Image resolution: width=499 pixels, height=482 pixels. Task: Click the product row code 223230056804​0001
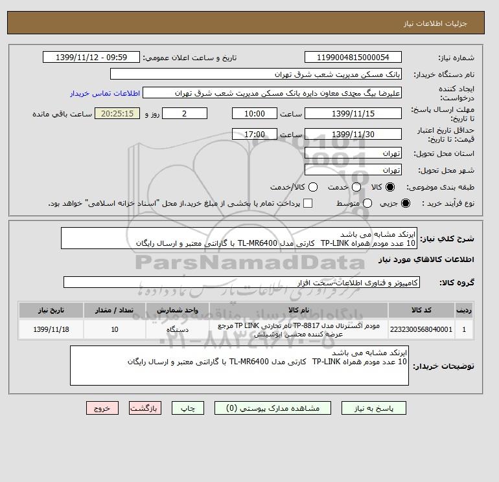(x=421, y=329)
